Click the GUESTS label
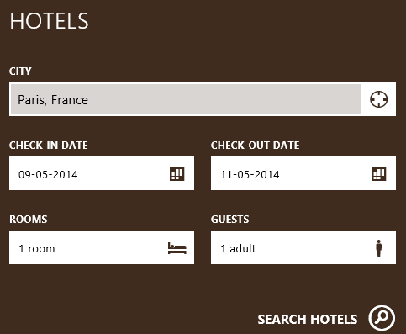This screenshot has height=334, width=406. pos(230,220)
